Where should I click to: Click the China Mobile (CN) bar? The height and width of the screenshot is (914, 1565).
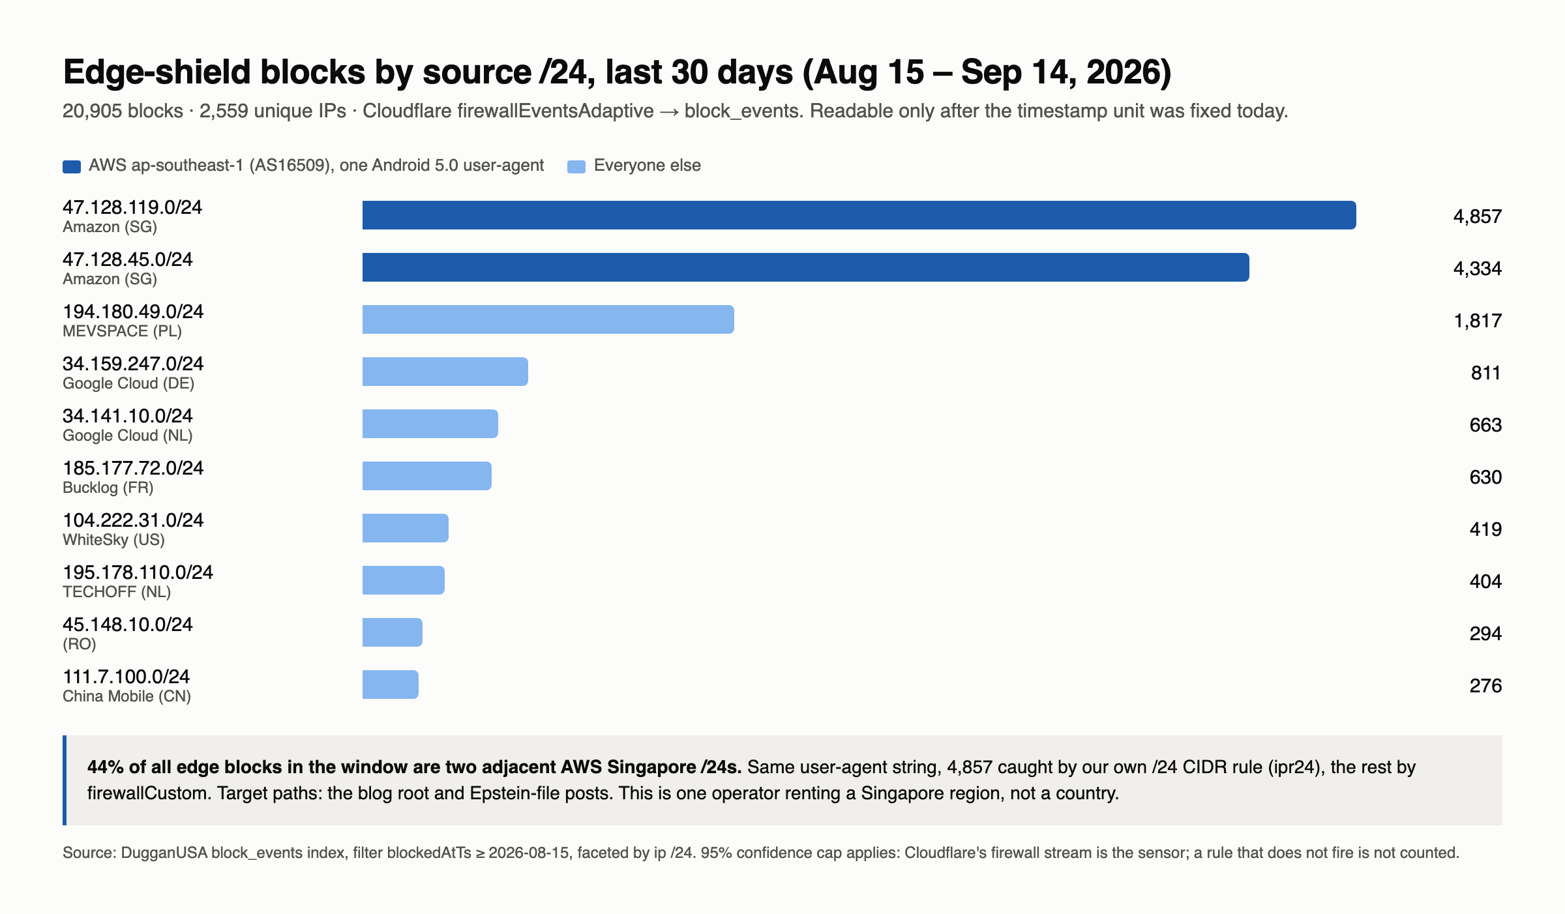(x=391, y=685)
